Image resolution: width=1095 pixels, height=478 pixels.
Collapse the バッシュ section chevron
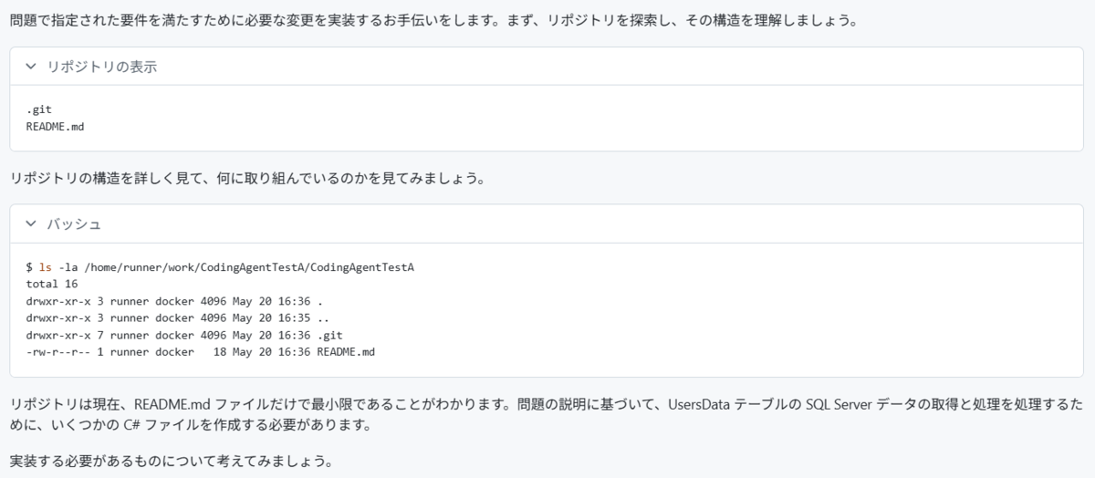[x=31, y=223]
